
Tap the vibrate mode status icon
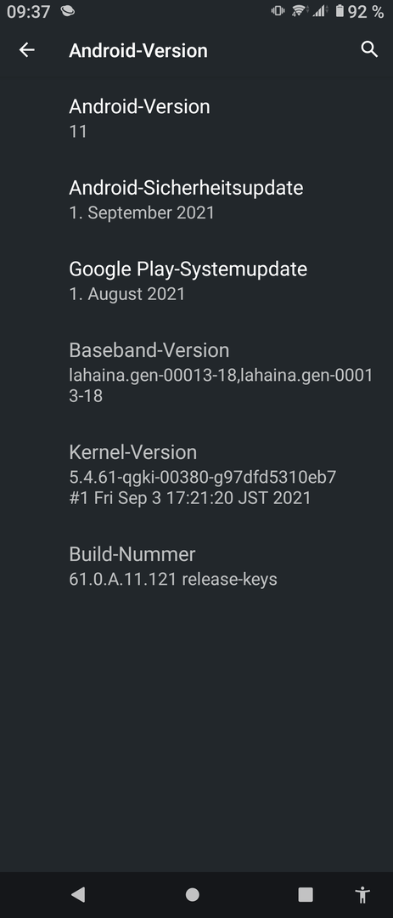pyautogui.click(x=278, y=10)
